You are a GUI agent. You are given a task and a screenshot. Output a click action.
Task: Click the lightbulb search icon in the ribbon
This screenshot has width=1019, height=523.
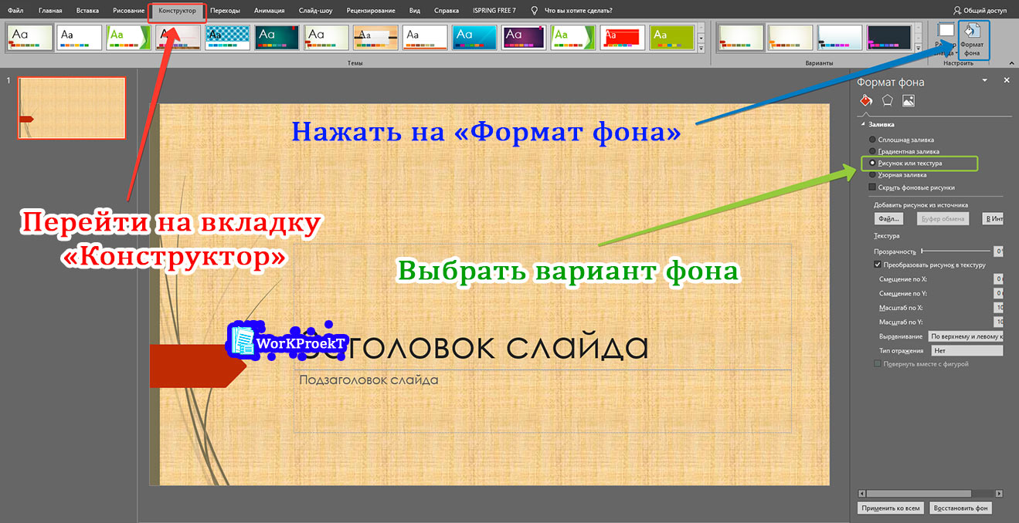(533, 10)
